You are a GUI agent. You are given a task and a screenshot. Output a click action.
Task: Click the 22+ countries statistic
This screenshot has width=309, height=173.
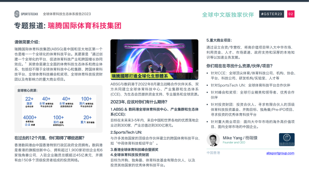pyautogui.click(x=29, y=102)
